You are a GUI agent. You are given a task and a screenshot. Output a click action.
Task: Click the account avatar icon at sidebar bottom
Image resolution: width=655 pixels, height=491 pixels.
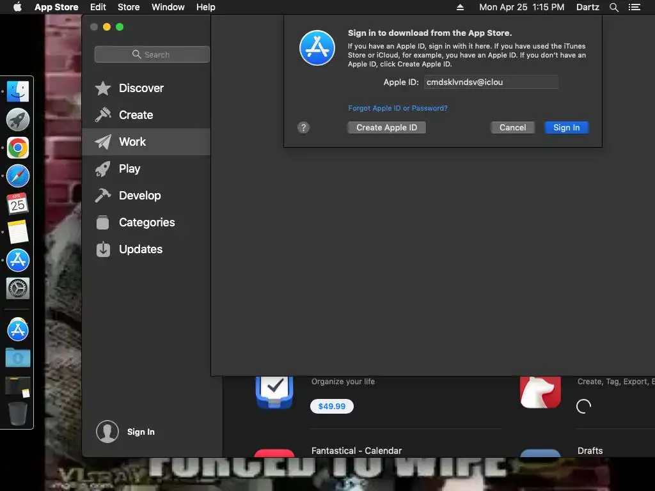(107, 432)
